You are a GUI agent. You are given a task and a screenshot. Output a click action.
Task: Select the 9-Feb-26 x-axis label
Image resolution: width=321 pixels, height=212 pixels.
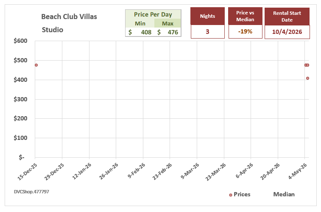[137, 170]
